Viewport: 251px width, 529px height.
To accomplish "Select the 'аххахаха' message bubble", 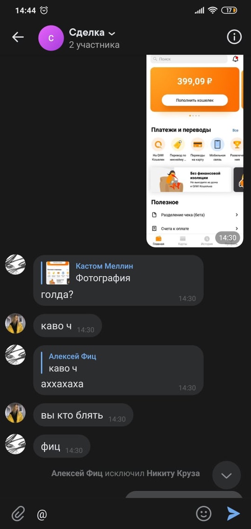I will pyautogui.click(x=118, y=370).
